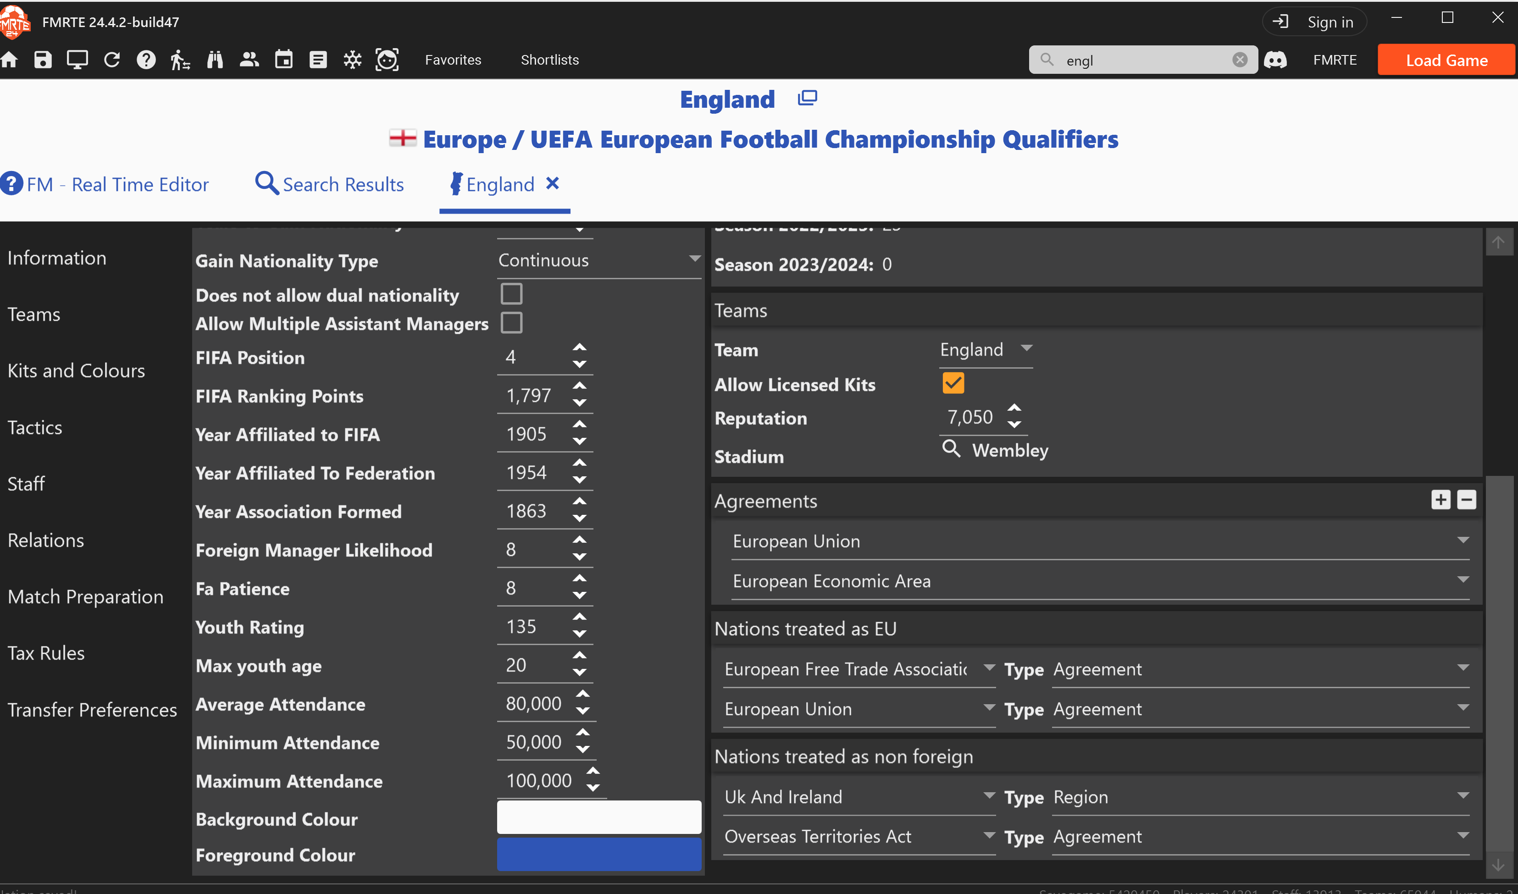Increase Youth Rating value

[580, 617]
